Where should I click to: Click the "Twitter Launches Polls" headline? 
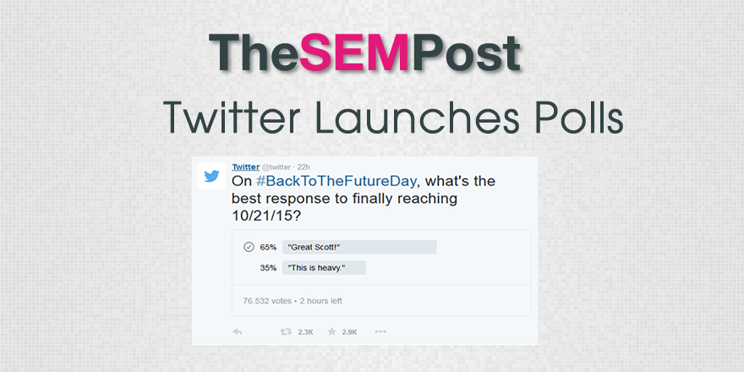[393, 118]
